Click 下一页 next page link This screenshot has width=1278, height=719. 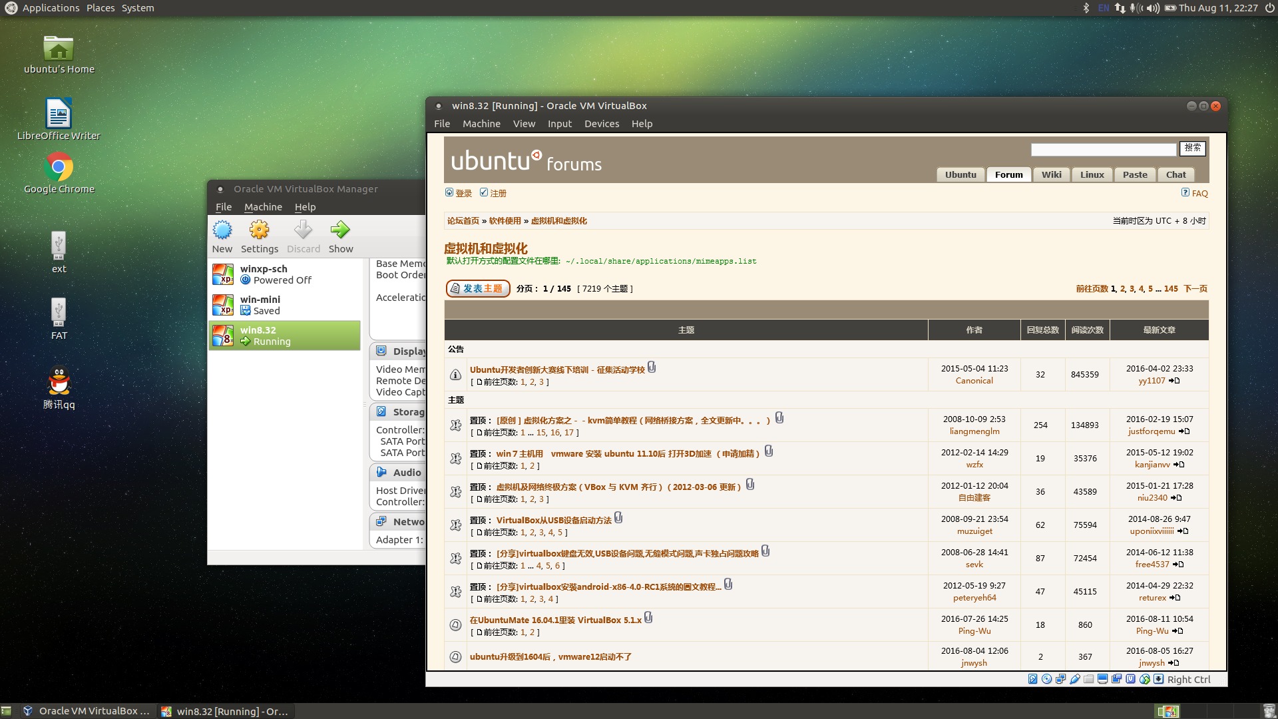[x=1195, y=289]
